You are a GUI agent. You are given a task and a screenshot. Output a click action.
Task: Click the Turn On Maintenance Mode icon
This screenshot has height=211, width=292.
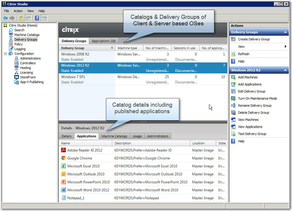[x=233, y=98]
